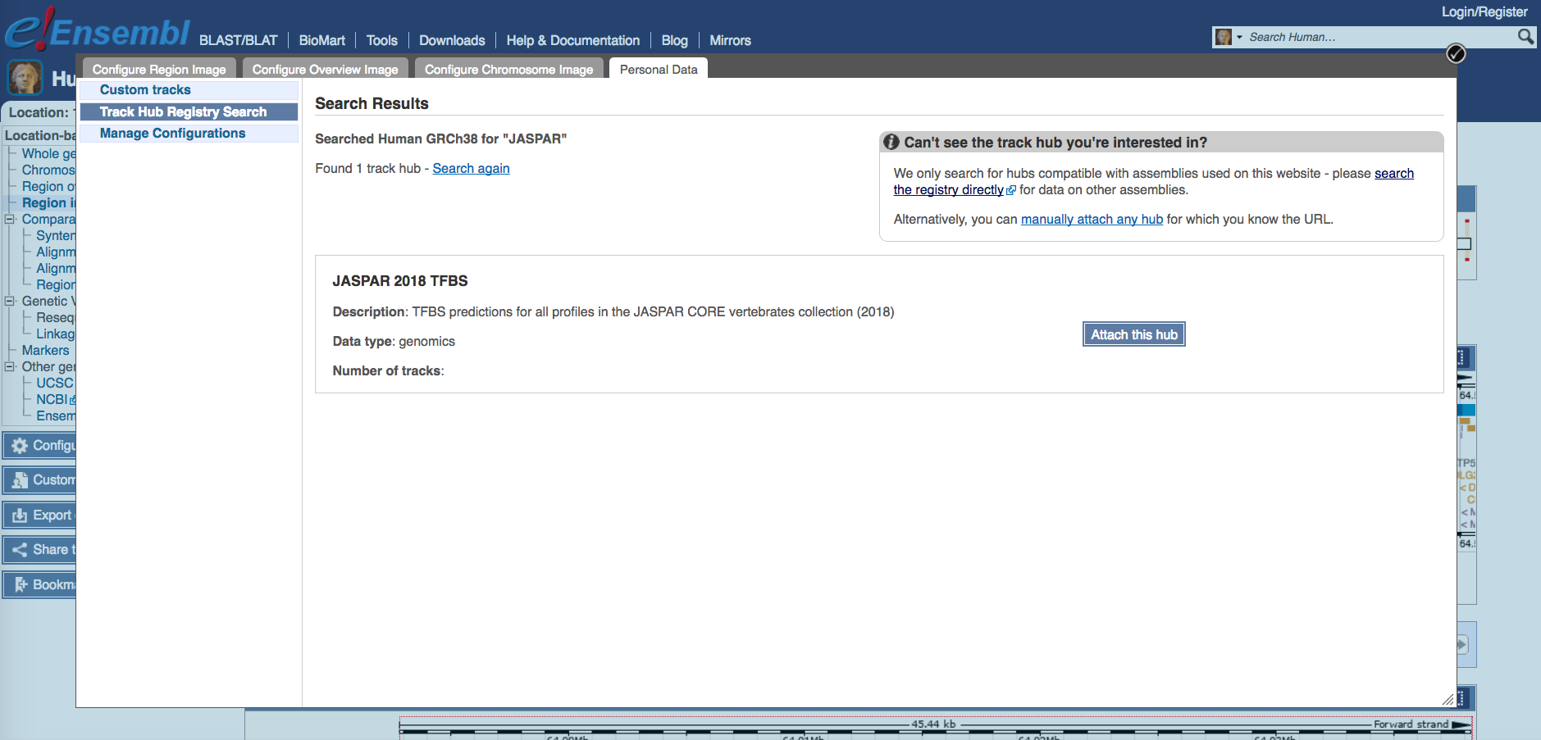This screenshot has height=740, width=1541.
Task: Click the magnifying glass search icon
Action: pos(1525,37)
